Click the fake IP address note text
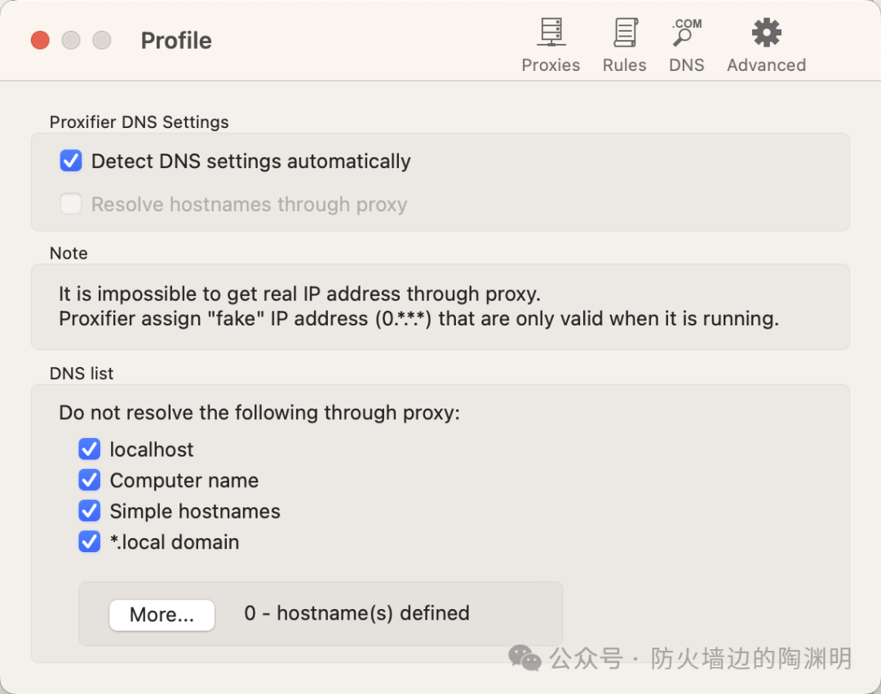Viewport: 881px width, 694px height. tap(418, 319)
